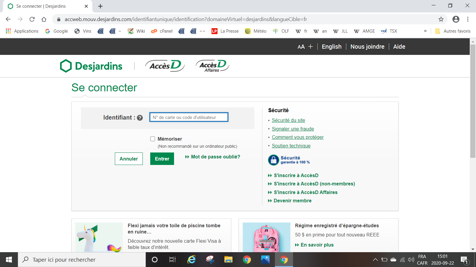Click the address bar URL
This screenshot has width=476, height=267.
[186, 19]
